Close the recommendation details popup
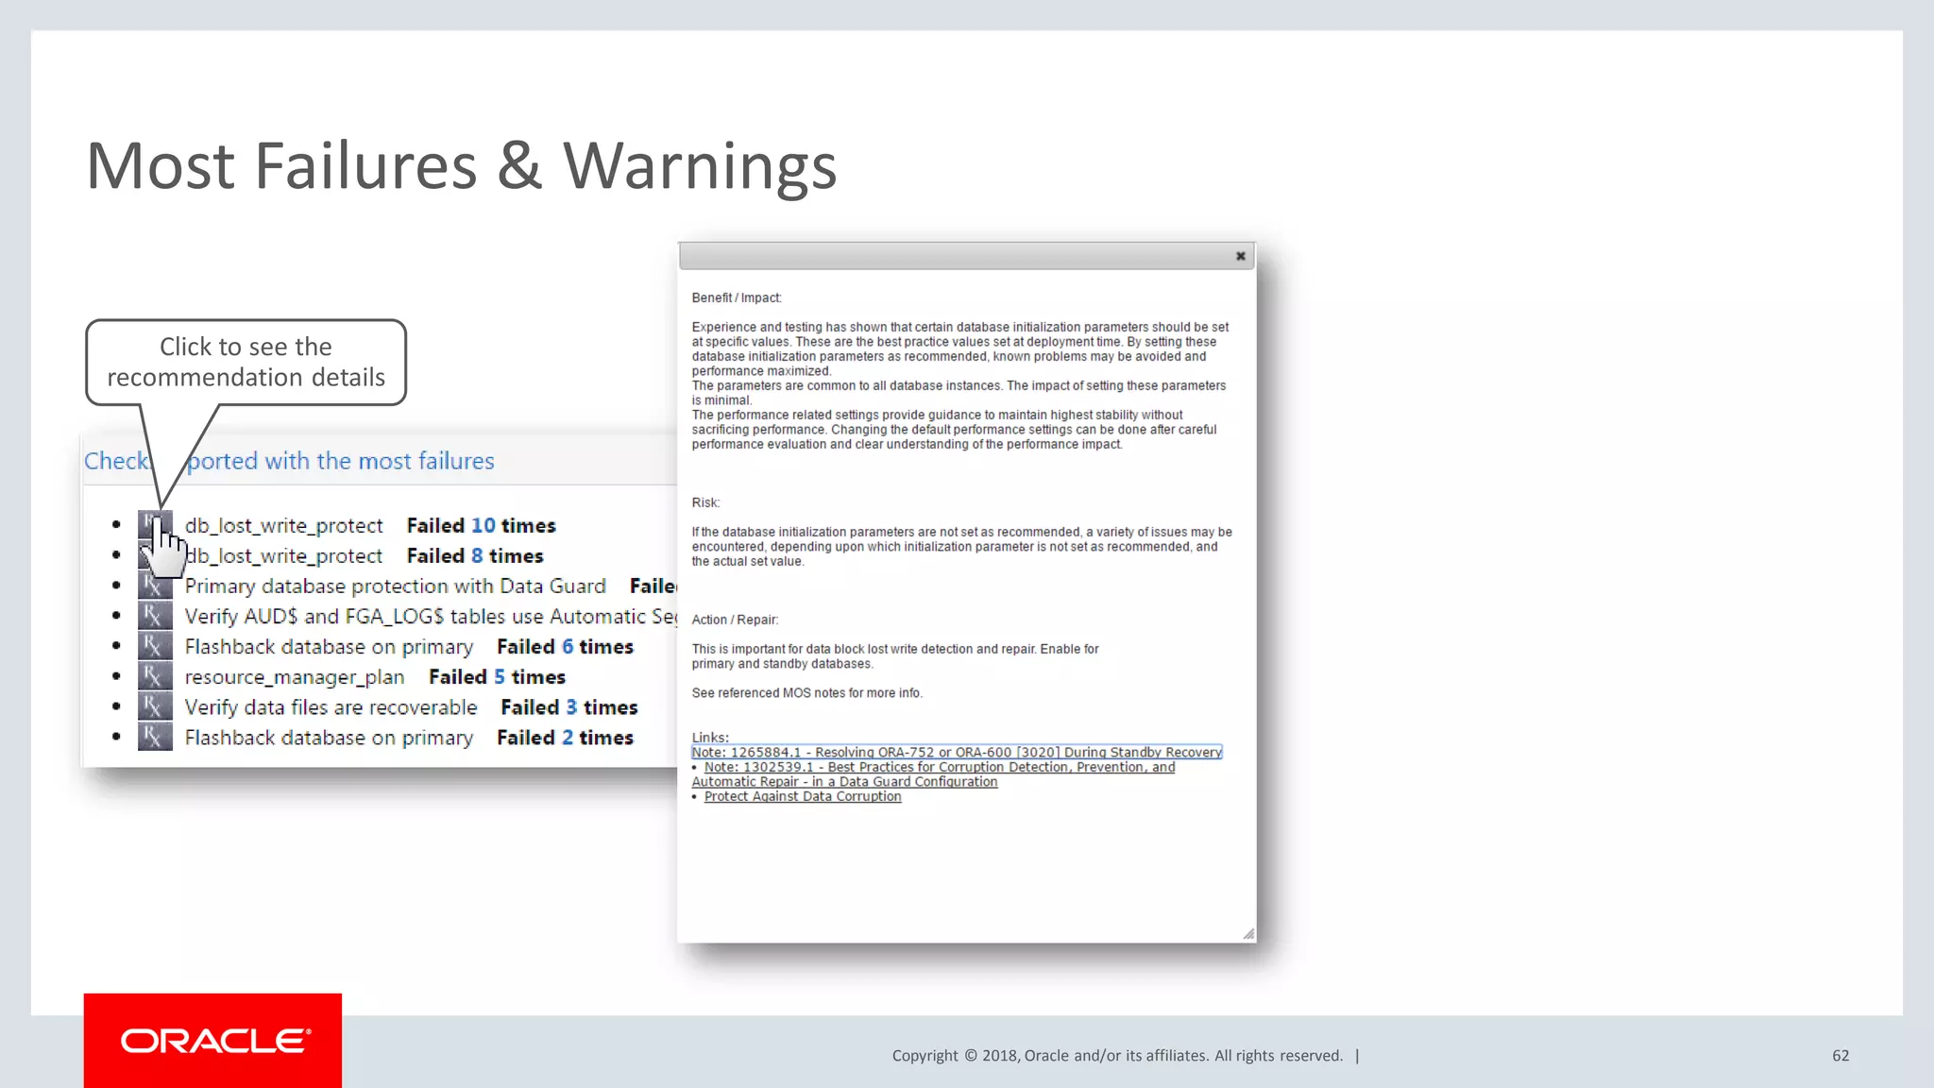The image size is (1934, 1088). (x=1241, y=256)
